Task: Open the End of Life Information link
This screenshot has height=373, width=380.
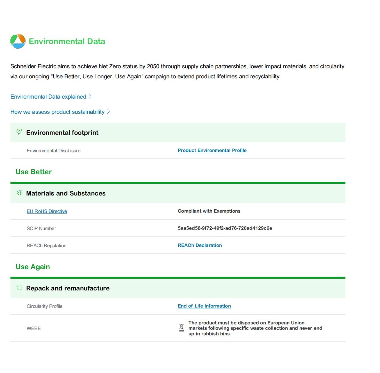Action: click(x=204, y=306)
